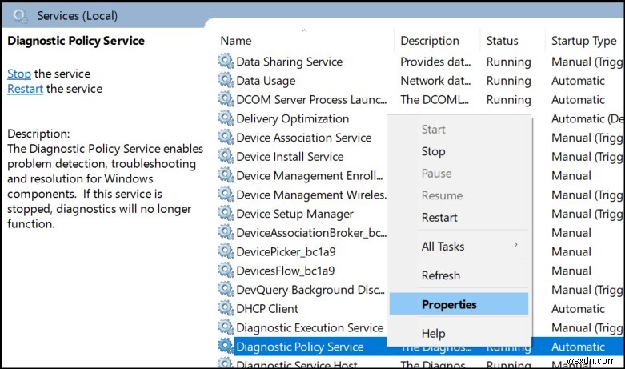
Task: Click the Services (Local) magnifier icon
Action: [x=20, y=15]
